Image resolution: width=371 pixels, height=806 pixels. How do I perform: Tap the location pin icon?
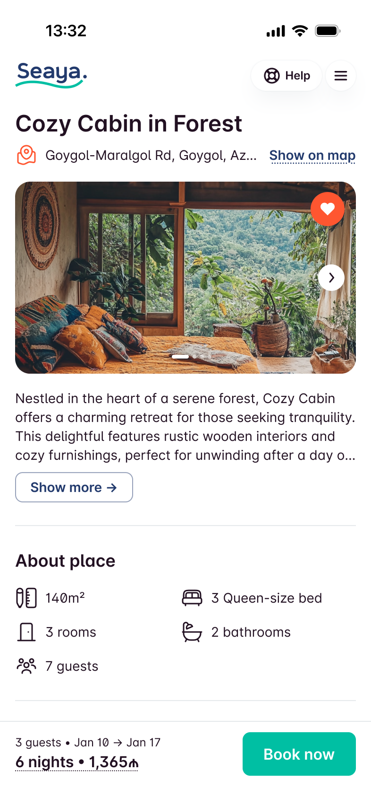(26, 155)
